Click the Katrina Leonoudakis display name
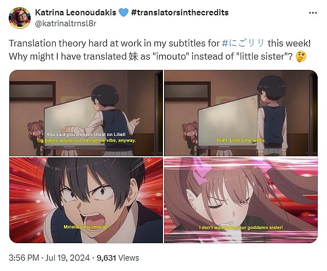This screenshot has width=327, height=271. [75, 13]
